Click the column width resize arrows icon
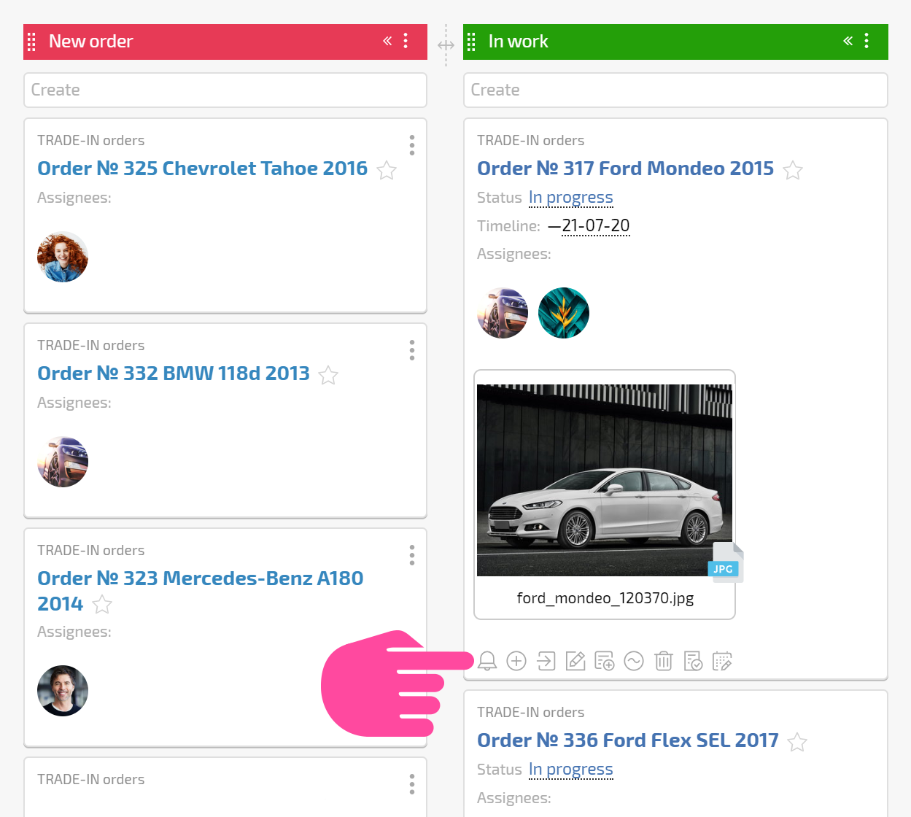This screenshot has height=817, width=911. click(x=446, y=45)
